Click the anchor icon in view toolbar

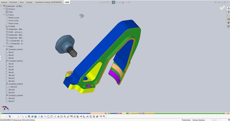pos(123,2)
